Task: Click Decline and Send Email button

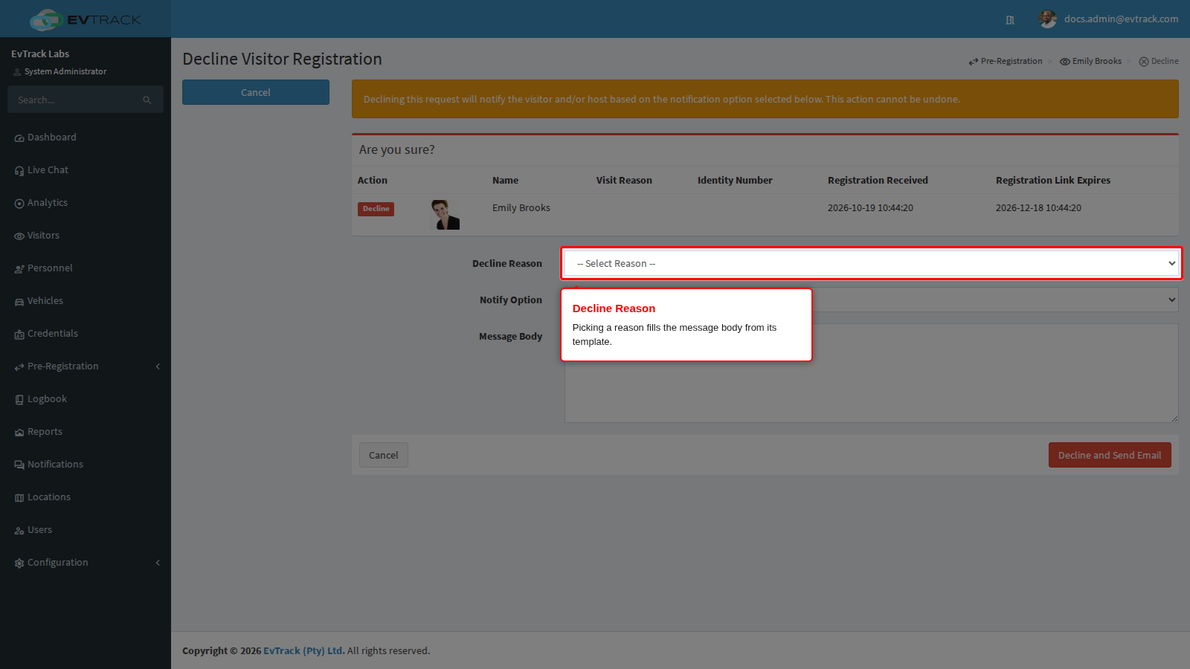Action: pyautogui.click(x=1110, y=455)
